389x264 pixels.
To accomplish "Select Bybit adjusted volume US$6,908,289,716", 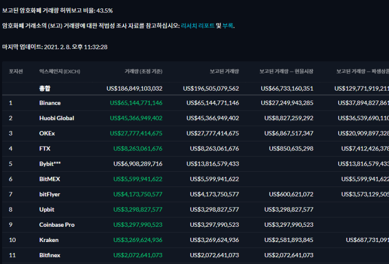I will (x=138, y=164).
